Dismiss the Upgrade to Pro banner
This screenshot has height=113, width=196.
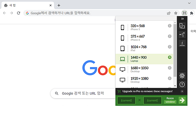[x=182, y=91]
